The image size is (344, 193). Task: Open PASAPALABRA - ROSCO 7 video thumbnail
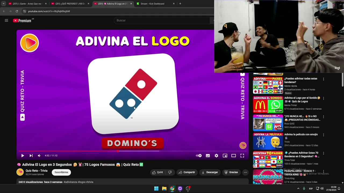268,177
